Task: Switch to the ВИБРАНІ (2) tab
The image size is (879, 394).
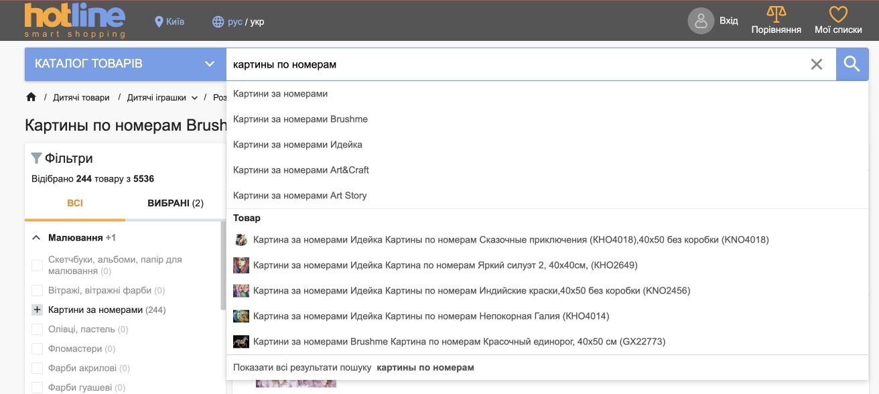Action: (176, 203)
